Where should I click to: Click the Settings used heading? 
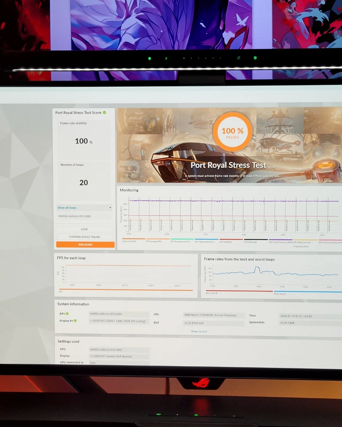(x=68, y=342)
